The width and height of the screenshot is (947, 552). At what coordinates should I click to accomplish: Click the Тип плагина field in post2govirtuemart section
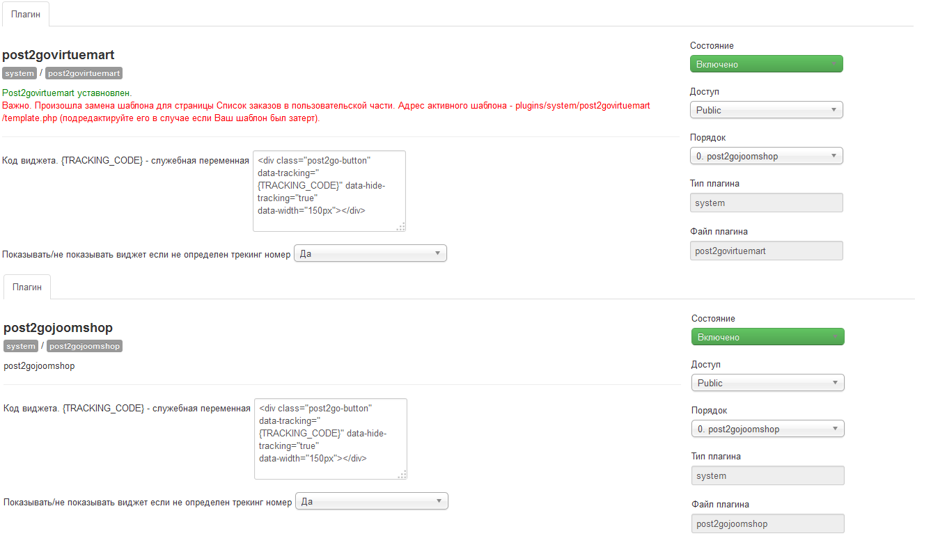click(766, 203)
